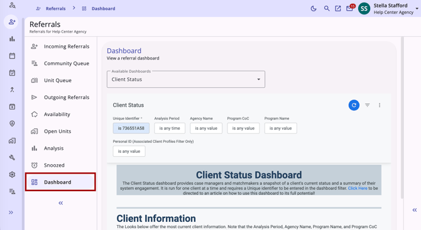This screenshot has width=421, height=230.
Task: Click the blue refresh dashboard button
Action: 354,105
